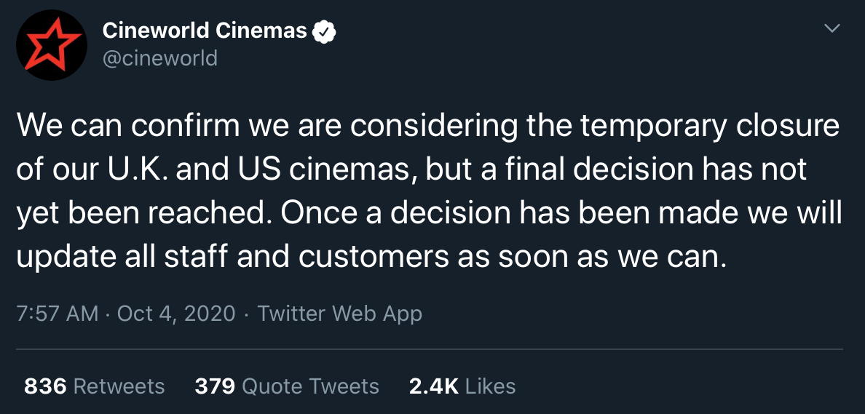Click the word Retweets in the stats row
This screenshot has height=414, width=865.
click(119, 386)
